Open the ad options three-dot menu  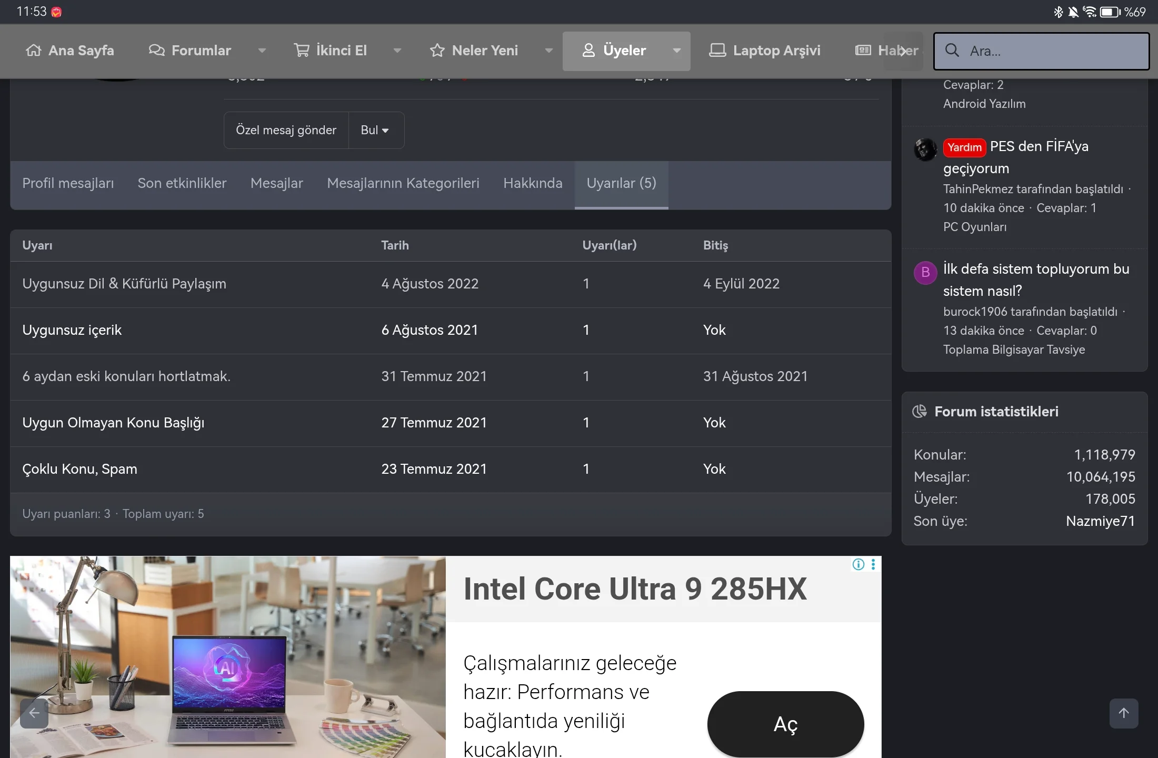point(873,564)
